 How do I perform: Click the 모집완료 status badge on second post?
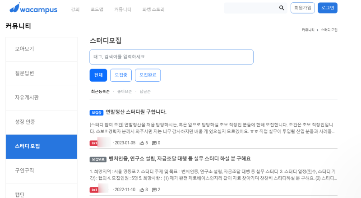coord(98,159)
